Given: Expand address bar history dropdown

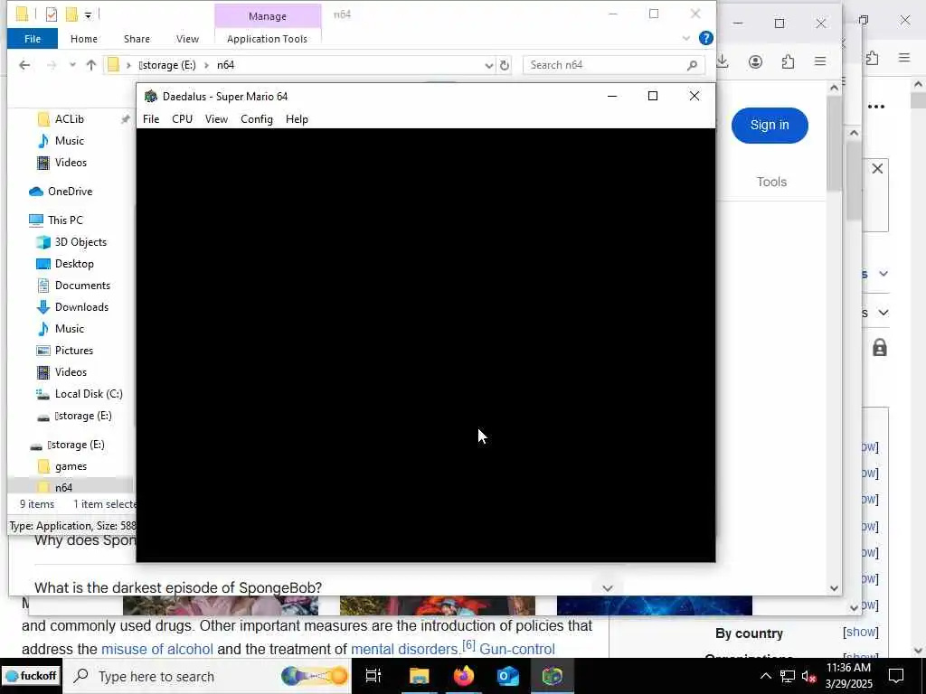Looking at the screenshot, I should [x=489, y=65].
